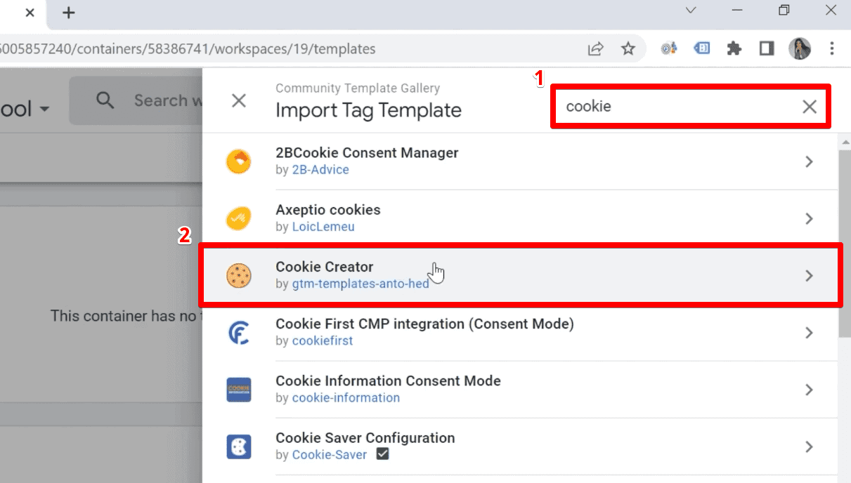Screen dimensions: 851x483
Task: Open the side panel icon in Chrome toolbar
Action: click(767, 48)
